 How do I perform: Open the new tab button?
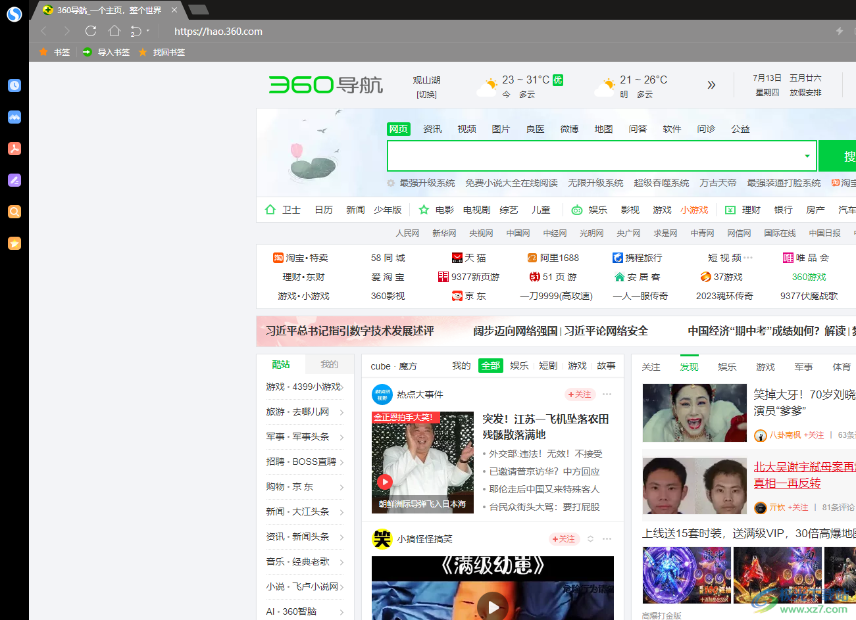(198, 10)
